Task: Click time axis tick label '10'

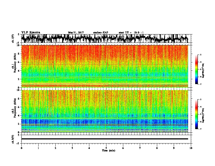Action: click(x=191, y=148)
